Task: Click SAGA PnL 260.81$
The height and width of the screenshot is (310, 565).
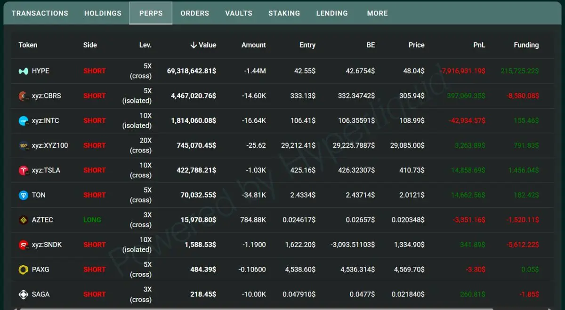Action: click(473, 294)
